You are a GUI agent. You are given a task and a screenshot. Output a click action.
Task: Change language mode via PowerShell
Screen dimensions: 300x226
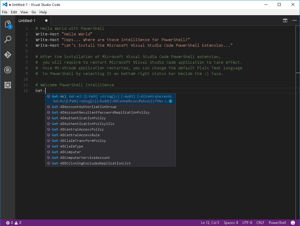click(x=277, y=223)
